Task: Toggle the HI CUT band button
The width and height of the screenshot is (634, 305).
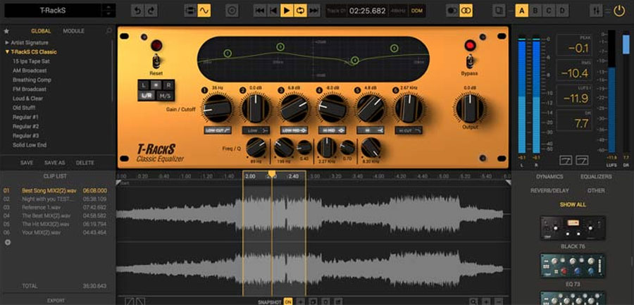Action: 409,130
